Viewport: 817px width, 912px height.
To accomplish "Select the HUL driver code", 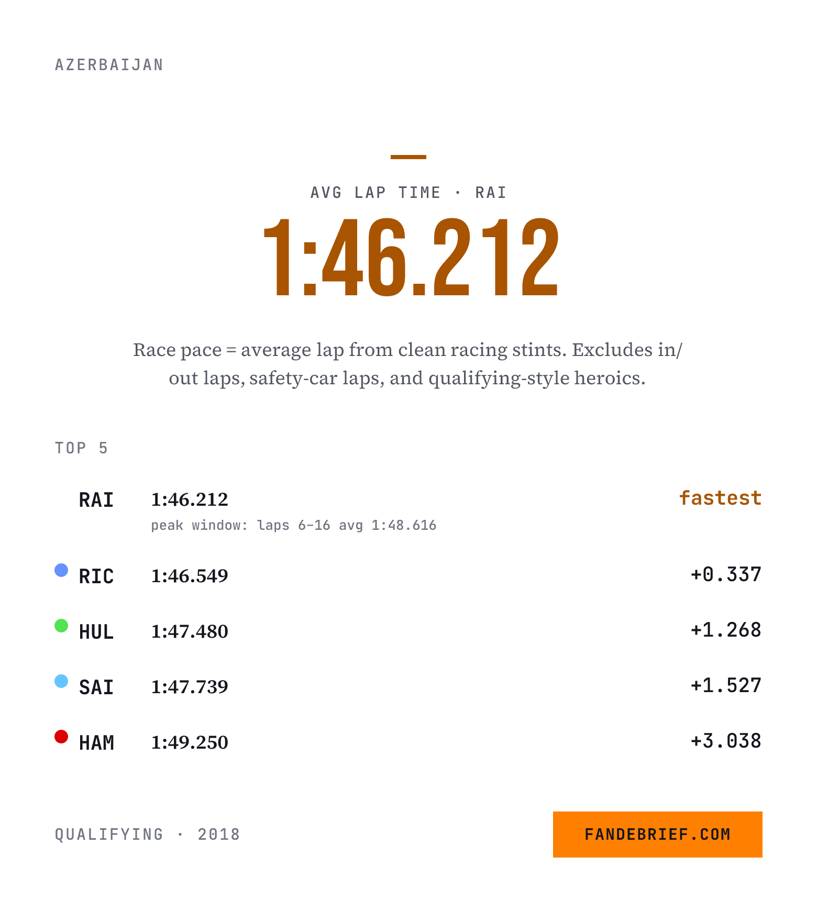I will tap(96, 632).
